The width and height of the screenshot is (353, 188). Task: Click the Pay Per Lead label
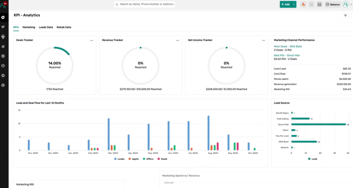coord(282,136)
